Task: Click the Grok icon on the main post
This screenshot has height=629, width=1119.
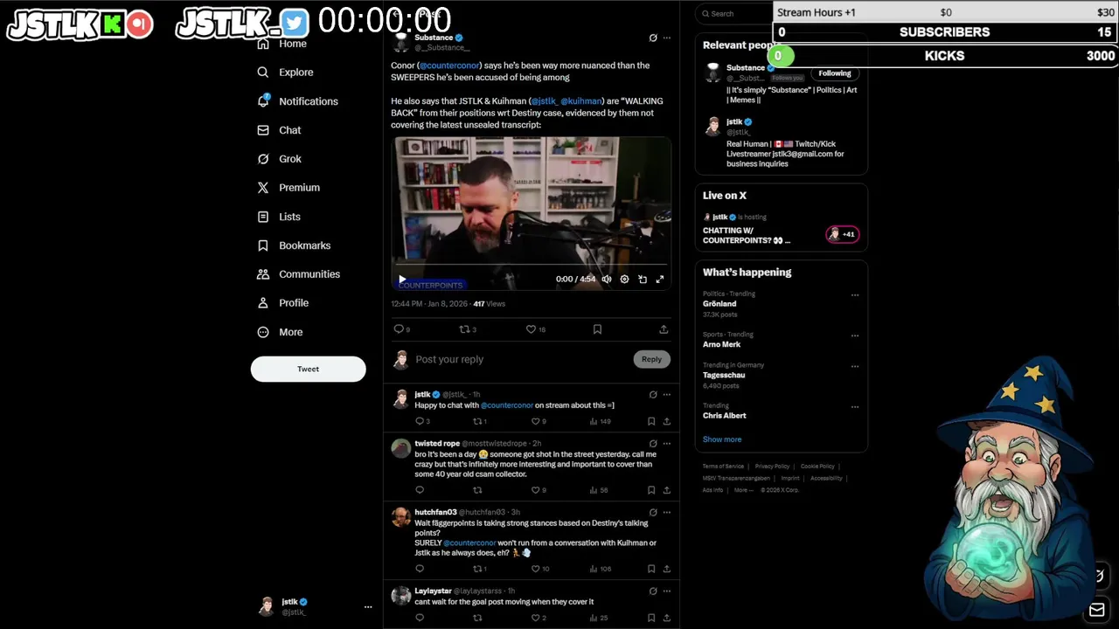Action: point(653,38)
